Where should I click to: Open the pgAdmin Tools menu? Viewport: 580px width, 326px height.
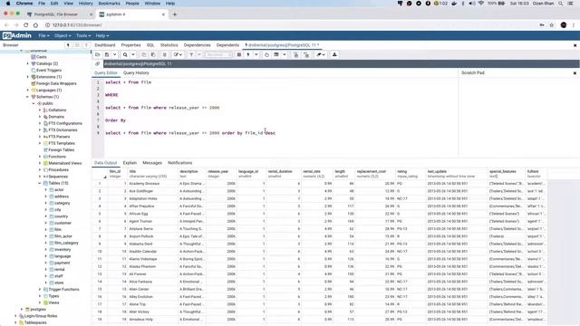click(x=83, y=36)
